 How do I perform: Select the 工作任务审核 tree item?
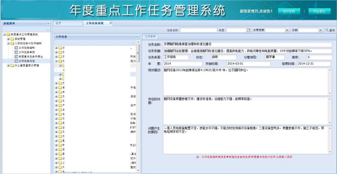click(x=27, y=52)
